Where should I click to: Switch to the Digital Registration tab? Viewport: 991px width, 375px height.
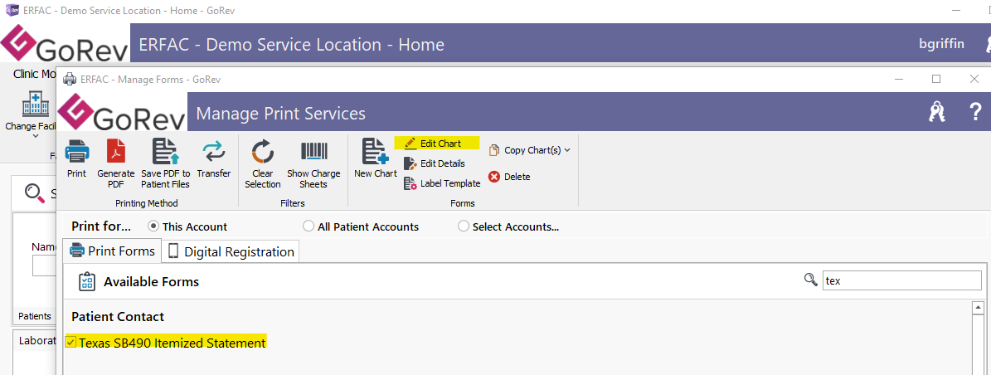231,251
